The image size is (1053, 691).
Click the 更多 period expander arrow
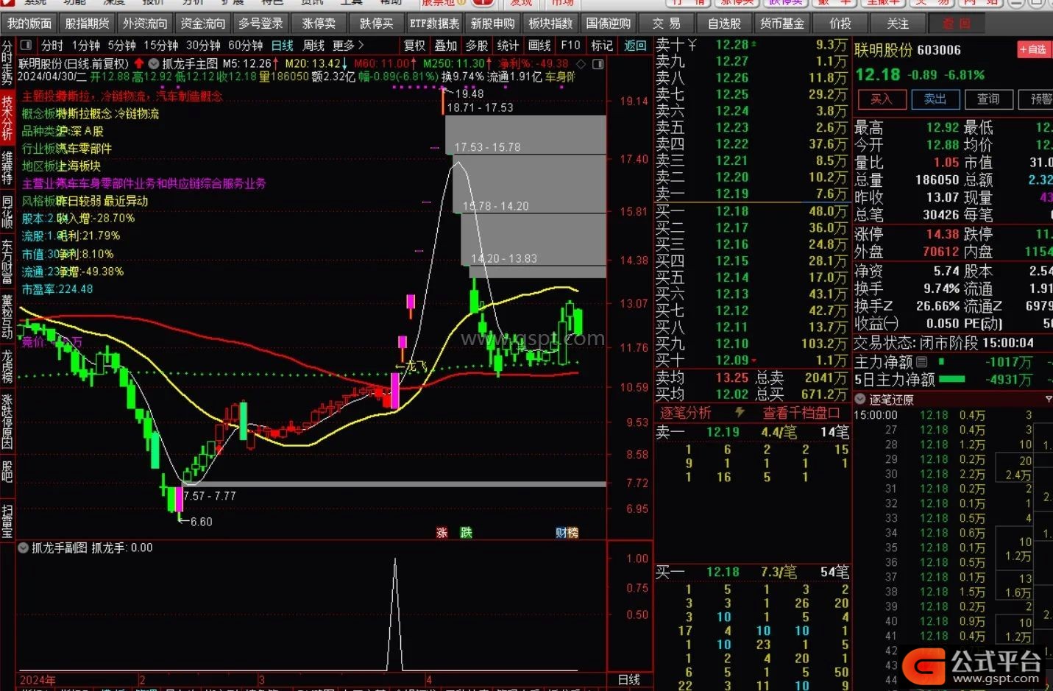click(x=361, y=46)
